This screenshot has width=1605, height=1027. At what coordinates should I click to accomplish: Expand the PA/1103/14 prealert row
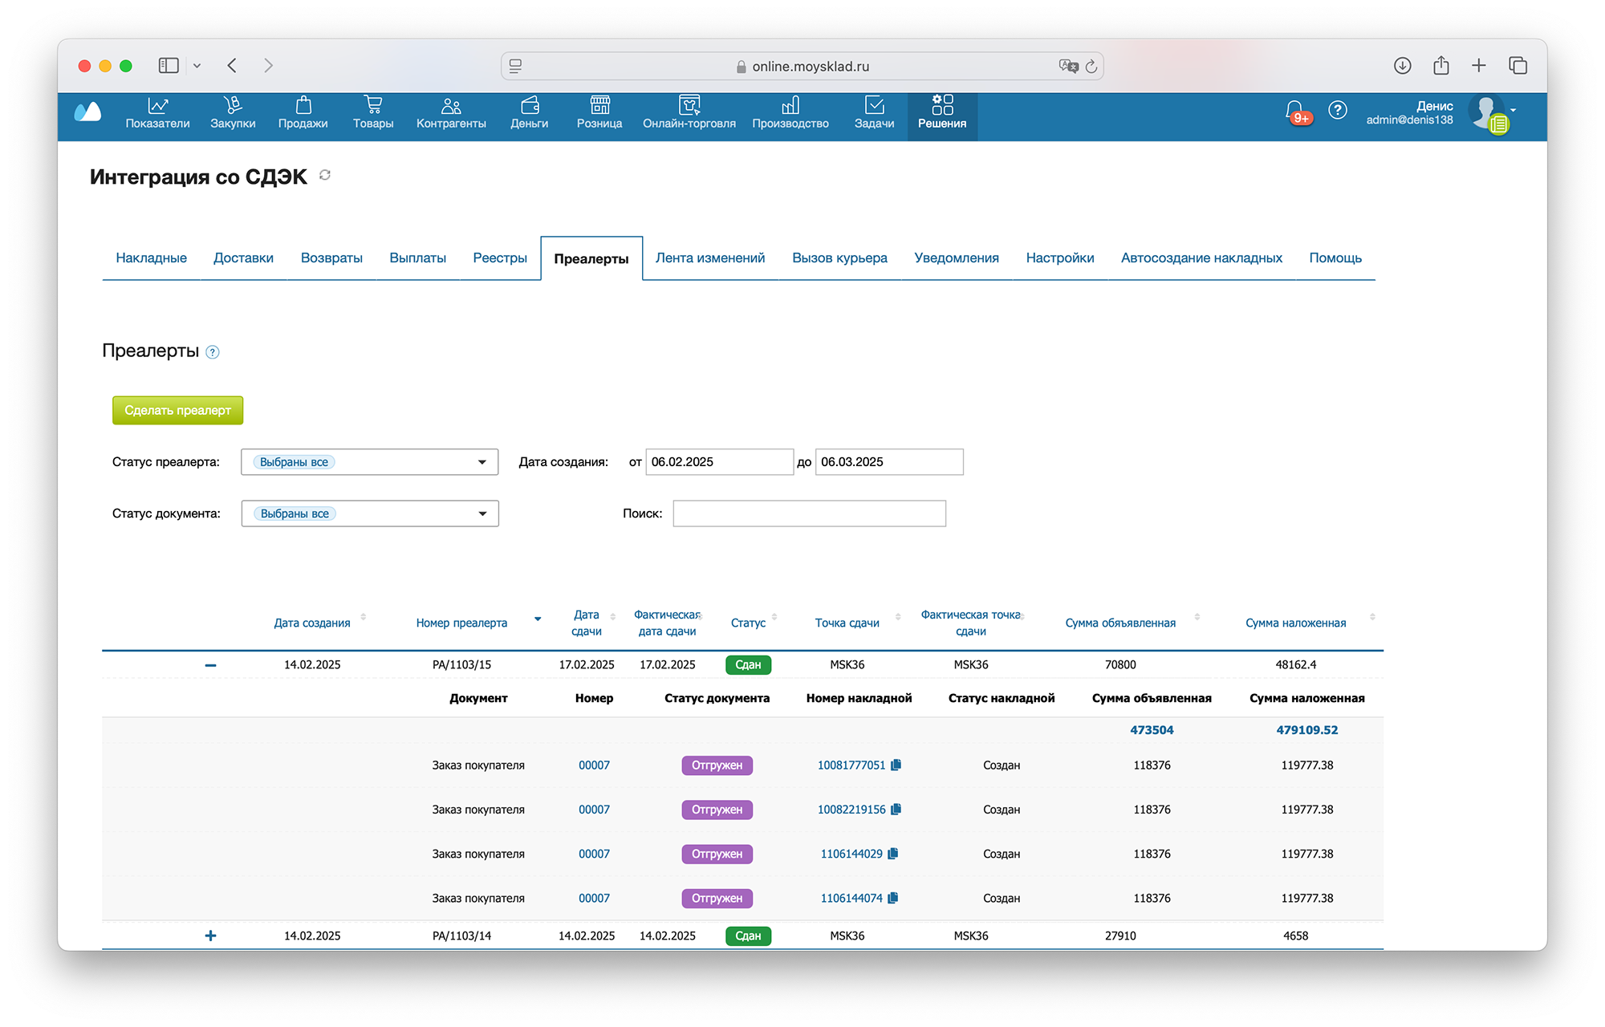(210, 936)
